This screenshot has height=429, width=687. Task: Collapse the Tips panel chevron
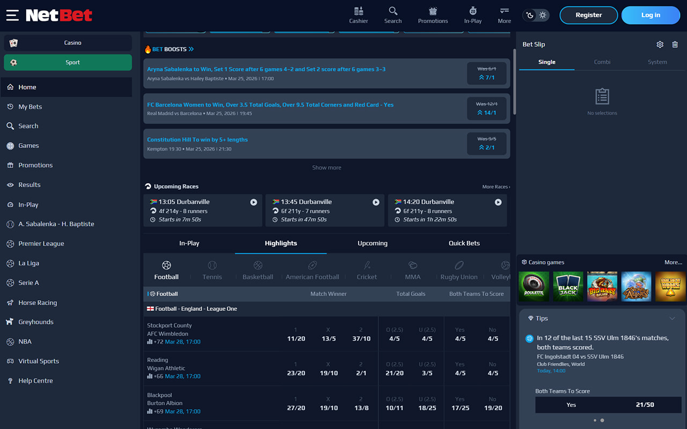(x=672, y=319)
